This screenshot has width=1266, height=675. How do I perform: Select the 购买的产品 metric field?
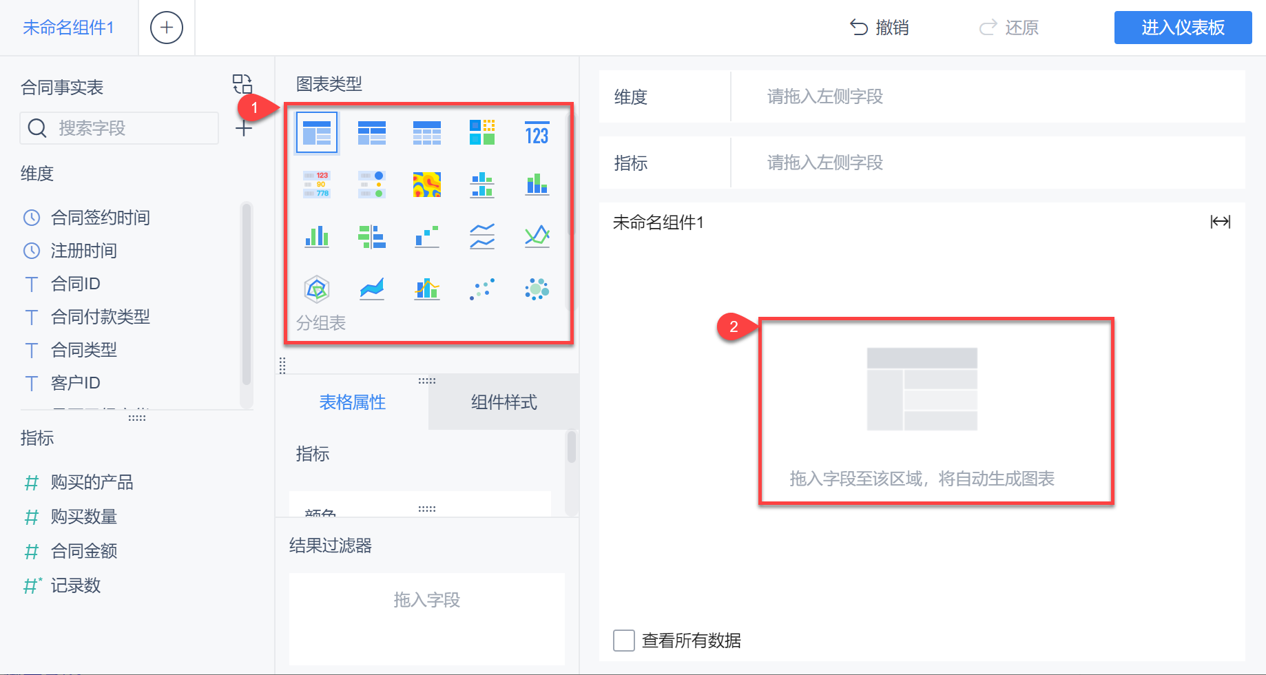pyautogui.click(x=92, y=482)
